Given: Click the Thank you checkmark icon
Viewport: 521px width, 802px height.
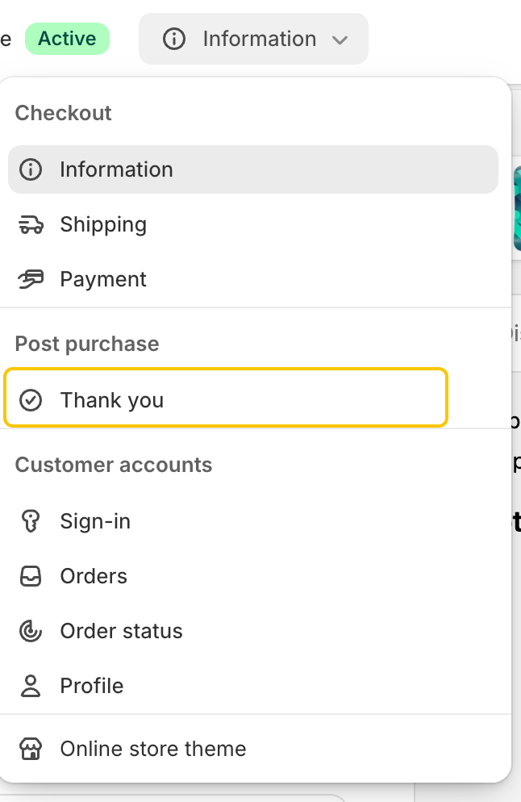Looking at the screenshot, I should point(31,400).
